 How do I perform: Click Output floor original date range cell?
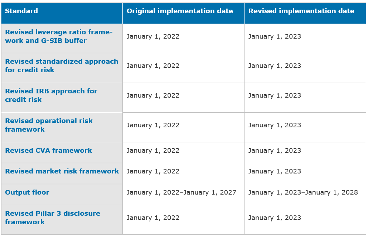coord(181,192)
